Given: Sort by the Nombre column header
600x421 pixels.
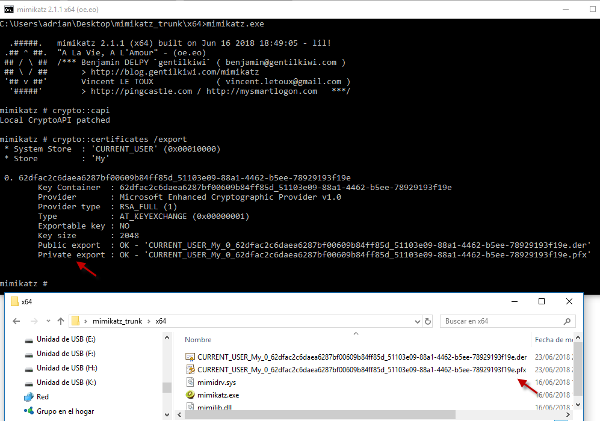Looking at the screenshot, I should [x=198, y=340].
